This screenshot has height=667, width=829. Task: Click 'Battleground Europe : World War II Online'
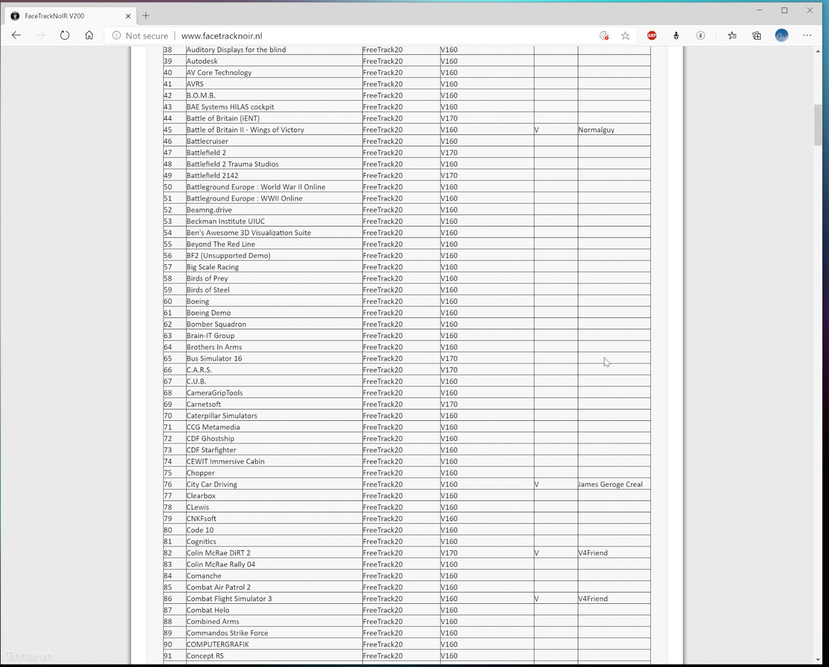[x=256, y=187]
